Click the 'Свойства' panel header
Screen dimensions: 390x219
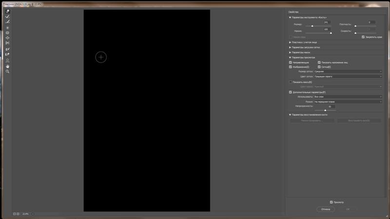point(293,12)
